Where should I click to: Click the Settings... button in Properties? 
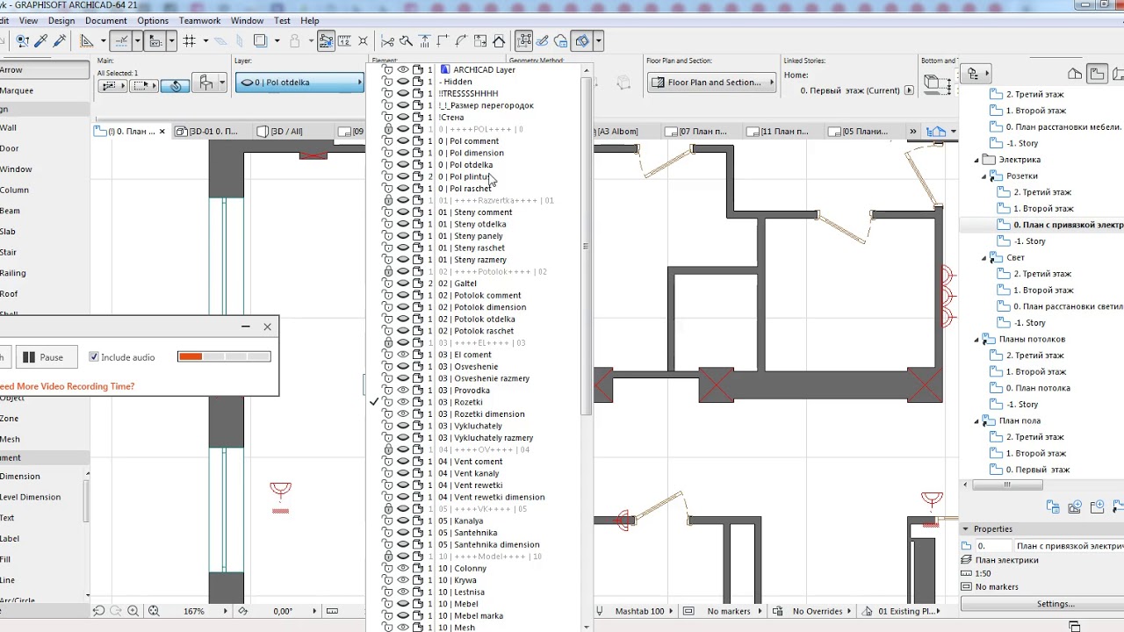(1055, 604)
